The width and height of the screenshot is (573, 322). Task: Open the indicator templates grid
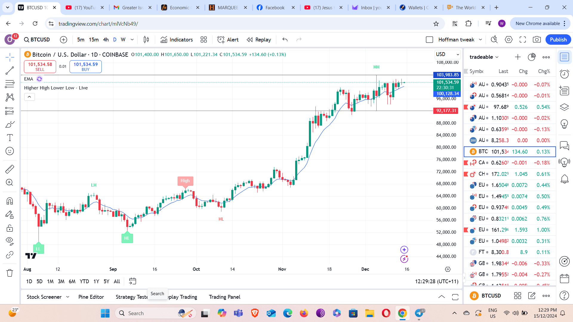pyautogui.click(x=204, y=40)
